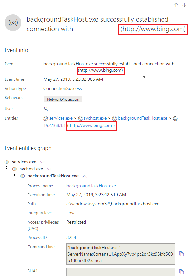Copy the command line text
191x278 pixels.
pos(181,254)
